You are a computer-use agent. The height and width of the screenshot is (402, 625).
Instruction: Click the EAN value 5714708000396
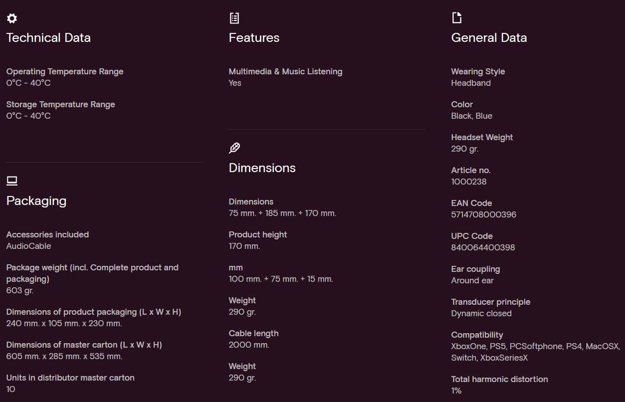pyautogui.click(x=484, y=214)
